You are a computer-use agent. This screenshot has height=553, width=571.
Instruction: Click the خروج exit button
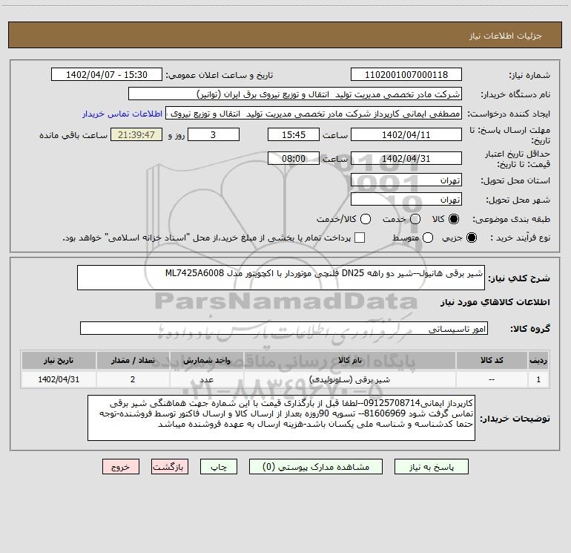(121, 467)
